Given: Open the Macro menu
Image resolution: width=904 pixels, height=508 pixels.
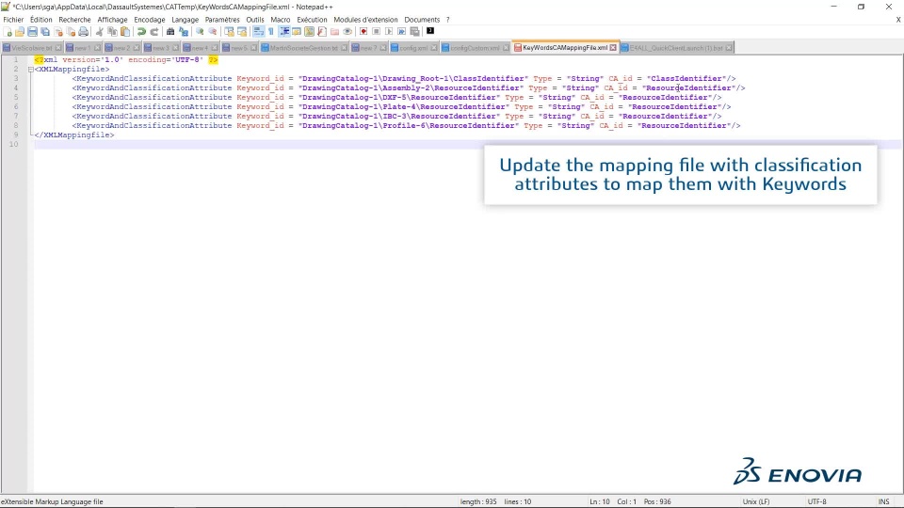Looking at the screenshot, I should pyautogui.click(x=281, y=20).
